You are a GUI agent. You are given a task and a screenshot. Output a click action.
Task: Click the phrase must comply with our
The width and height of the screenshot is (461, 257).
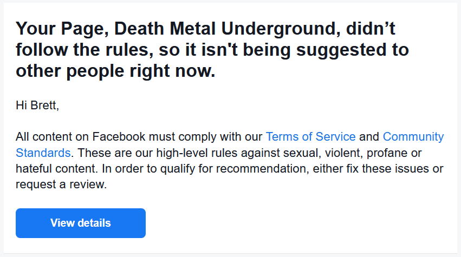click(x=205, y=137)
